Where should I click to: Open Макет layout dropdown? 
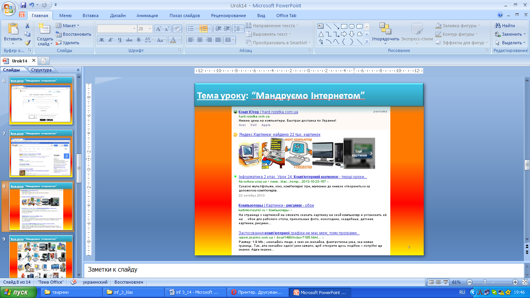click(x=68, y=26)
